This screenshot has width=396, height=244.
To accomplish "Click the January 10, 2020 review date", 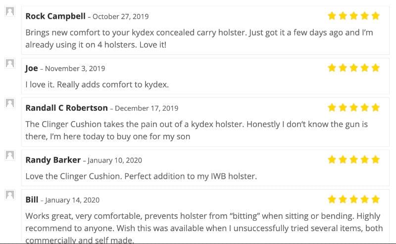I will pos(115,161).
